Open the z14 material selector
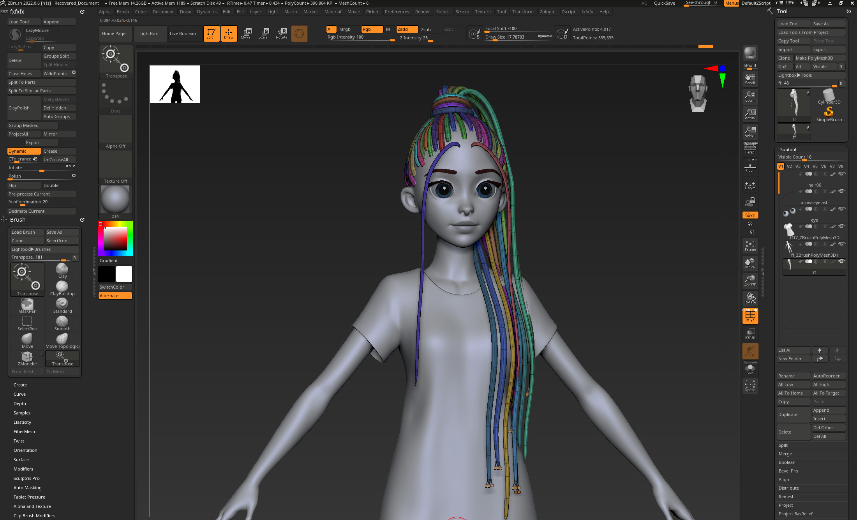 [x=116, y=202]
